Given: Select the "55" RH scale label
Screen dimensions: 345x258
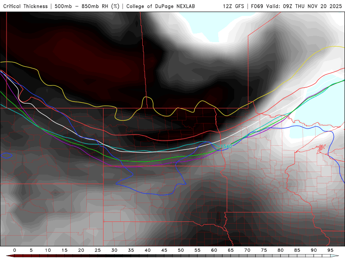Looking at the screenshot, I should [198, 250].
